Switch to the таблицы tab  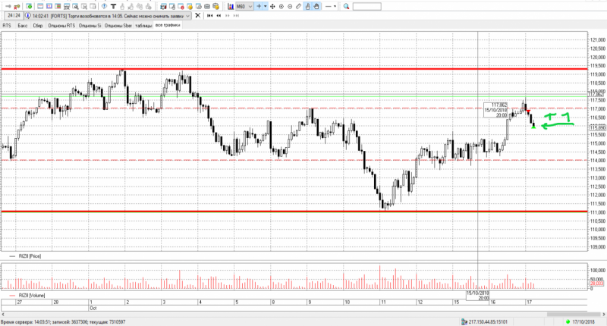(143, 26)
